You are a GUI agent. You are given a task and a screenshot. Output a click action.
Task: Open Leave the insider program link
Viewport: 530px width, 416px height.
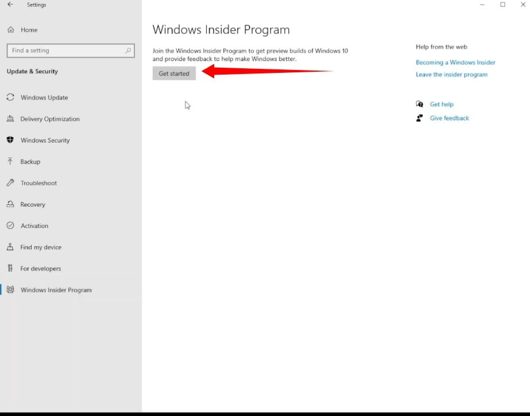click(x=451, y=74)
